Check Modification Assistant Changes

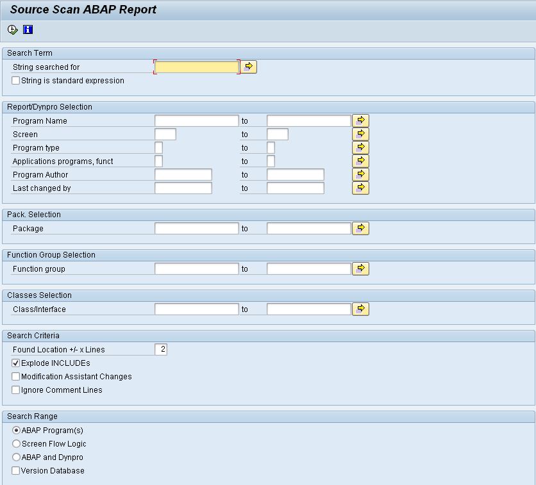coord(16,376)
